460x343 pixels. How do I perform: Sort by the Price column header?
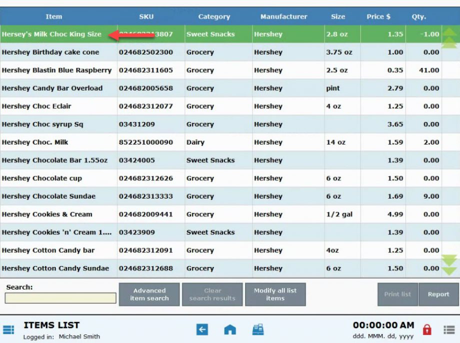coord(378,16)
